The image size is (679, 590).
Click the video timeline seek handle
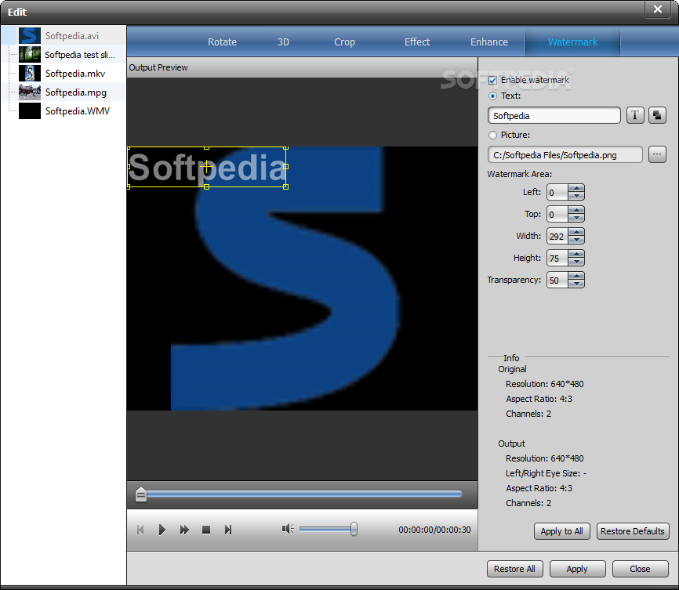coord(140,494)
